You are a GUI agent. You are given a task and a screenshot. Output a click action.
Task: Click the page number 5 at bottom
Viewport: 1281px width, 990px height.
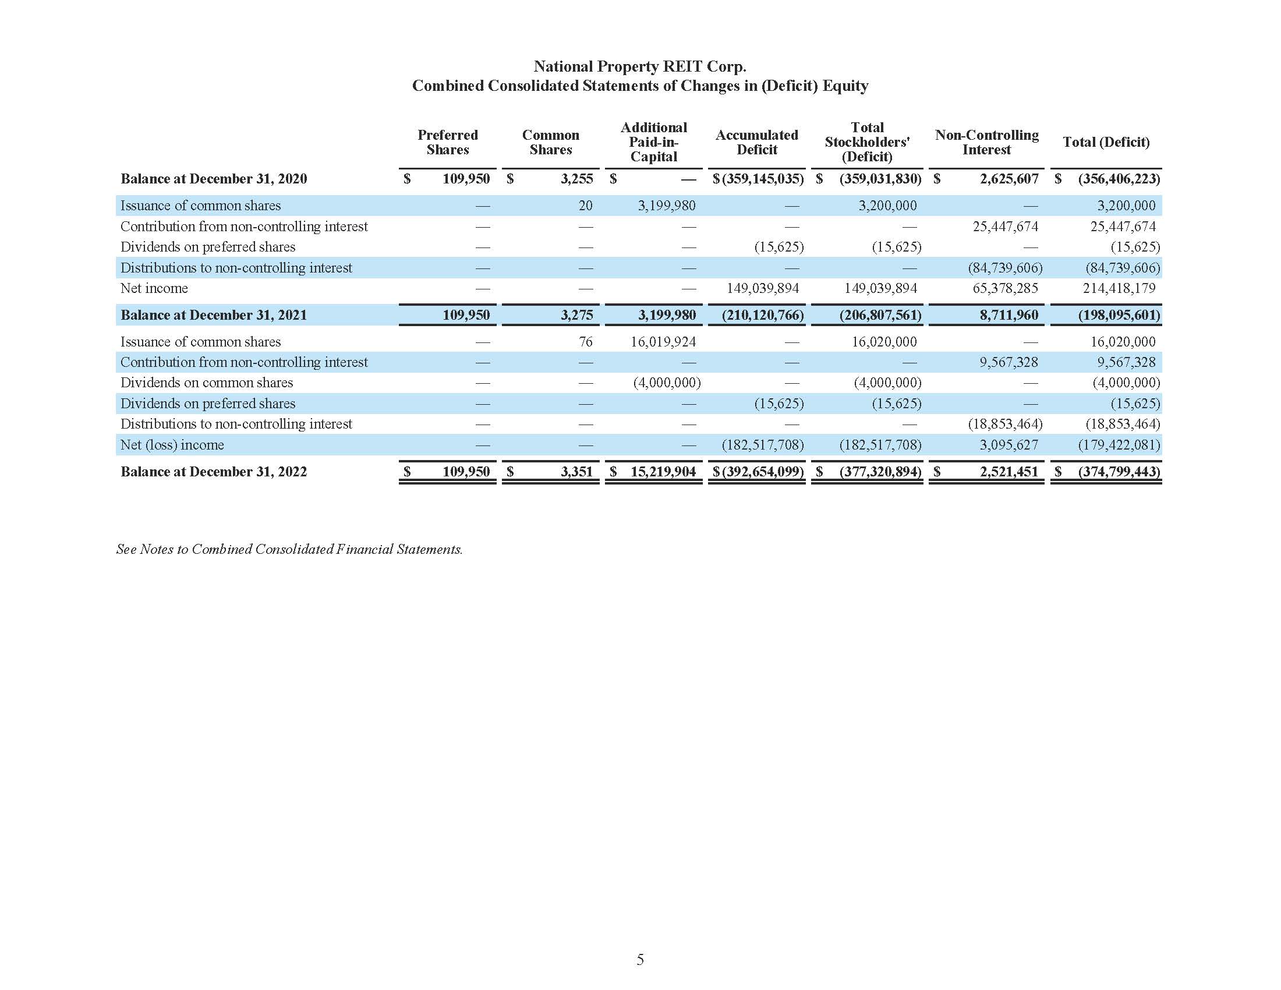click(x=639, y=960)
